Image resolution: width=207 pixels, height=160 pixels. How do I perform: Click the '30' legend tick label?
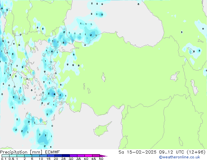click(71, 159)
